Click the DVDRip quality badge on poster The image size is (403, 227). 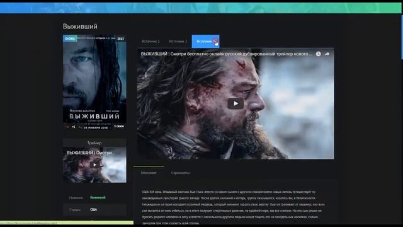(70, 38)
